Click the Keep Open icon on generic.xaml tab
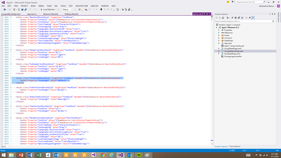Image resolution: width=281 pixels, height=158 pixels. (207, 14)
